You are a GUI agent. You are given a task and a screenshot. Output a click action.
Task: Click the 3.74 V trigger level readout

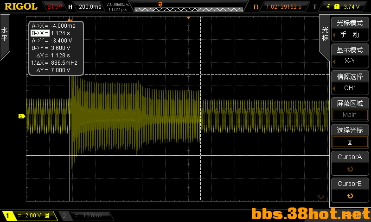tap(352, 7)
